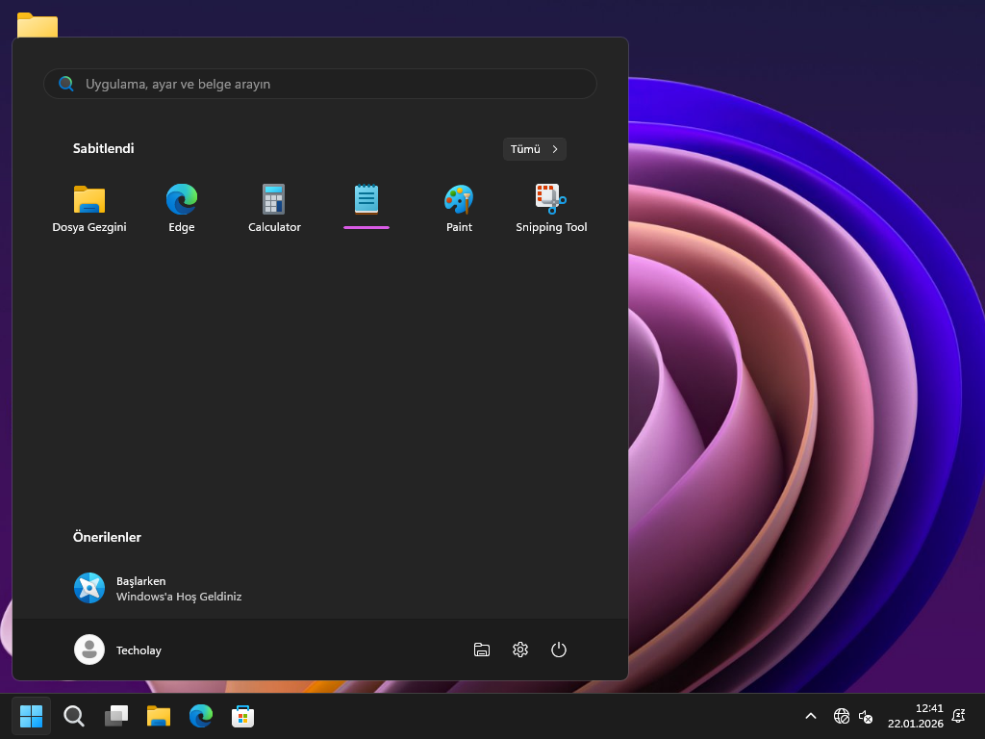
Task: Open Başlarken recommended item
Action: pos(157,588)
